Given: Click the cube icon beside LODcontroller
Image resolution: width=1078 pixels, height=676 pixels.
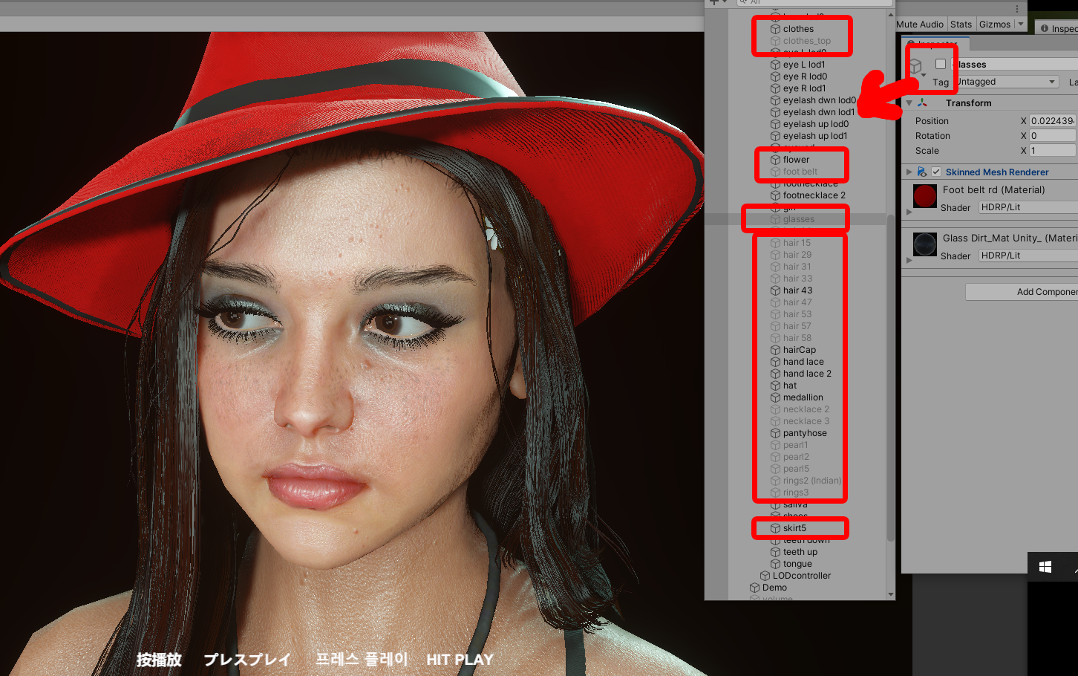Looking at the screenshot, I should click(x=765, y=576).
